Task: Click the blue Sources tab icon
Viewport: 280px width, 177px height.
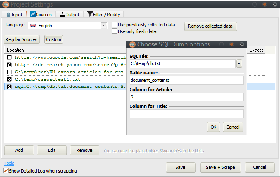Action: click(x=33, y=14)
